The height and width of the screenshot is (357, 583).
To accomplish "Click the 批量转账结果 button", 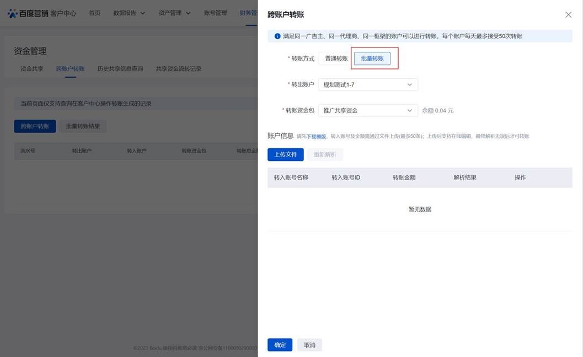I will 83,127.
